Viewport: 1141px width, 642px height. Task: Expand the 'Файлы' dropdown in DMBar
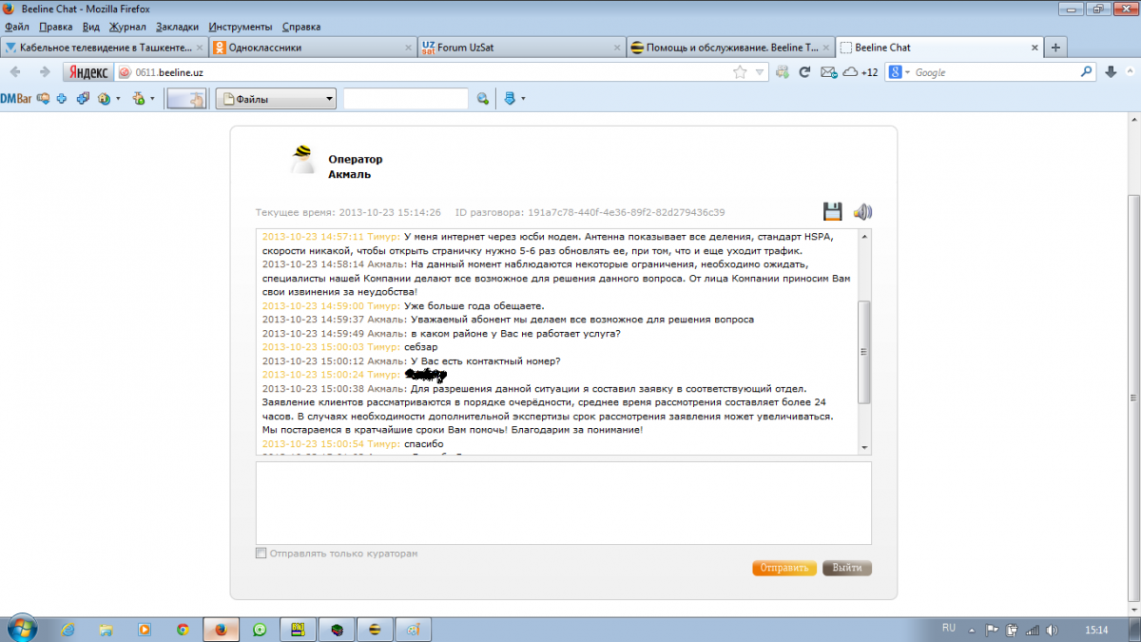pos(329,98)
